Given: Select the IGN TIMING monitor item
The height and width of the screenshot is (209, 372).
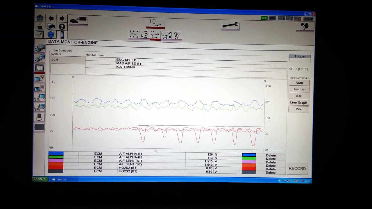Looking at the screenshot, I should [126, 67].
